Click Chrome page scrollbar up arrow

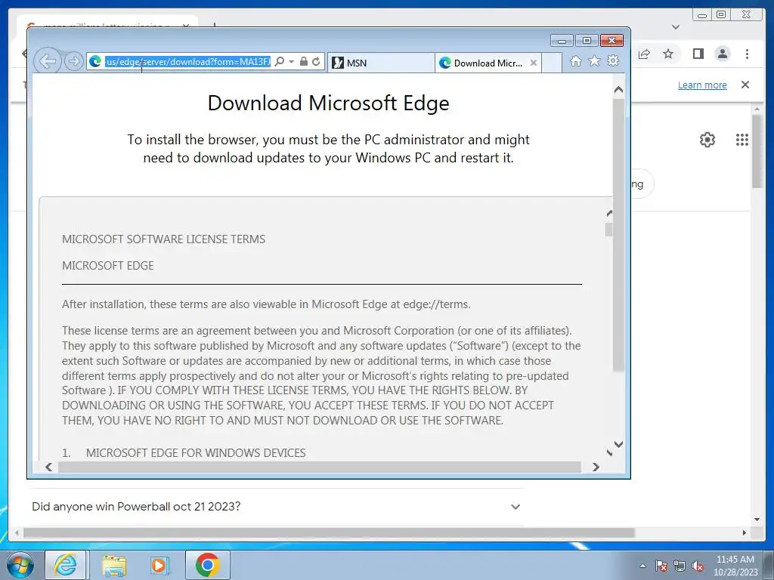757,108
